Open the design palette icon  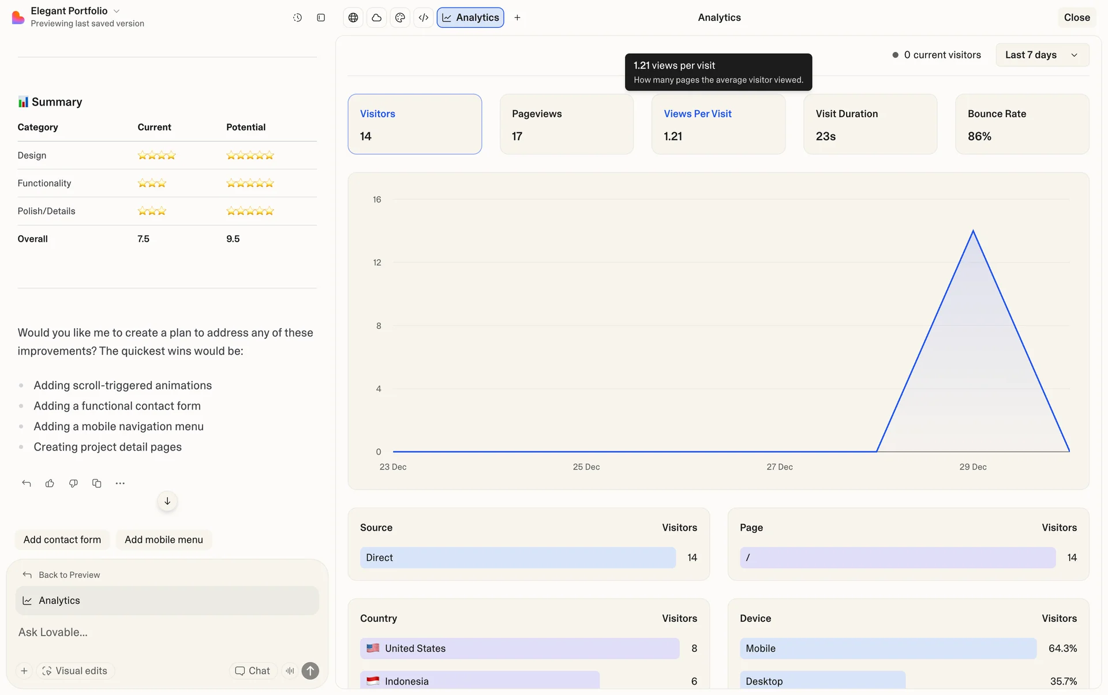tap(400, 17)
